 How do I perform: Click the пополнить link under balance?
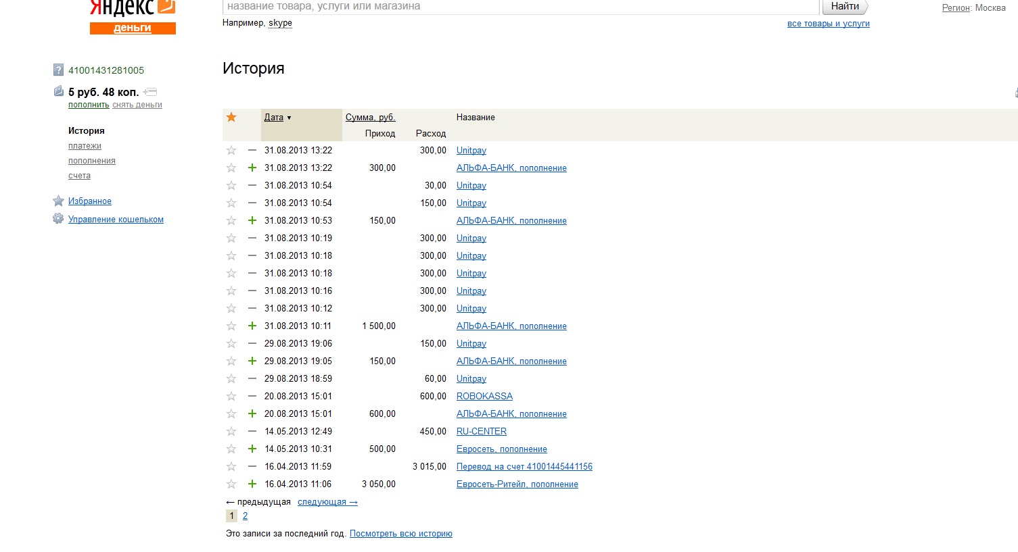[89, 105]
